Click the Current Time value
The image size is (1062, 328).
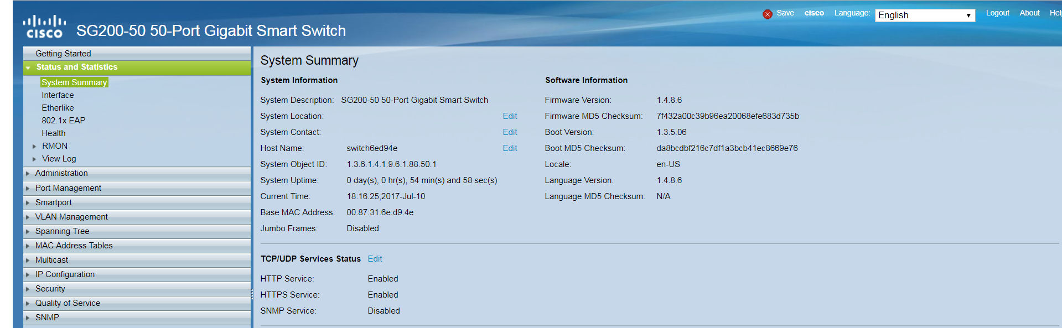click(x=386, y=196)
